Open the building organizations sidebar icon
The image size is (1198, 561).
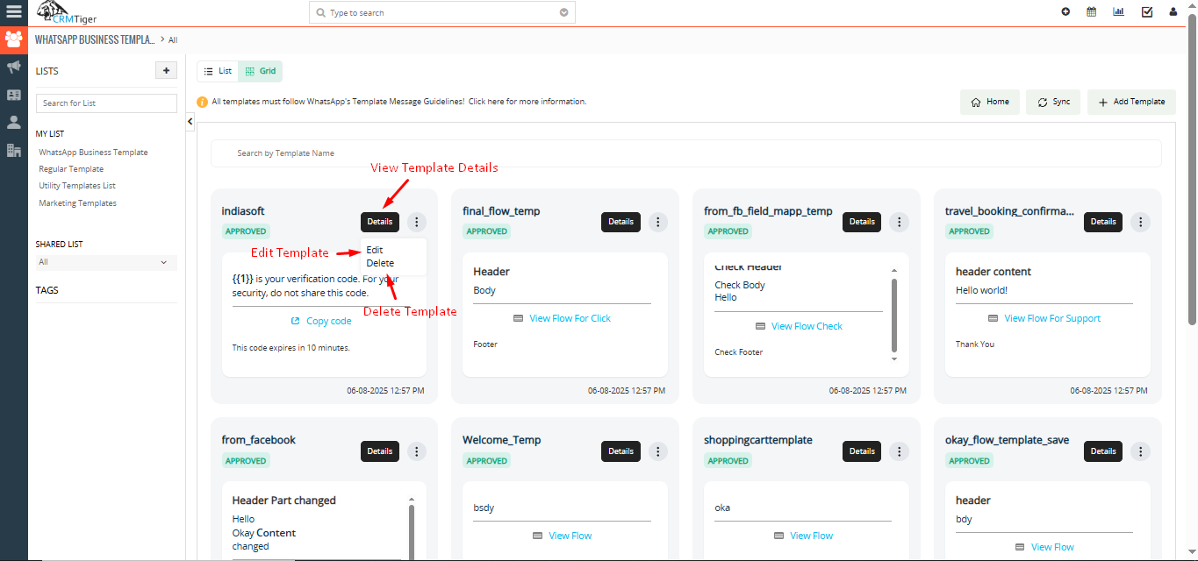coord(14,151)
